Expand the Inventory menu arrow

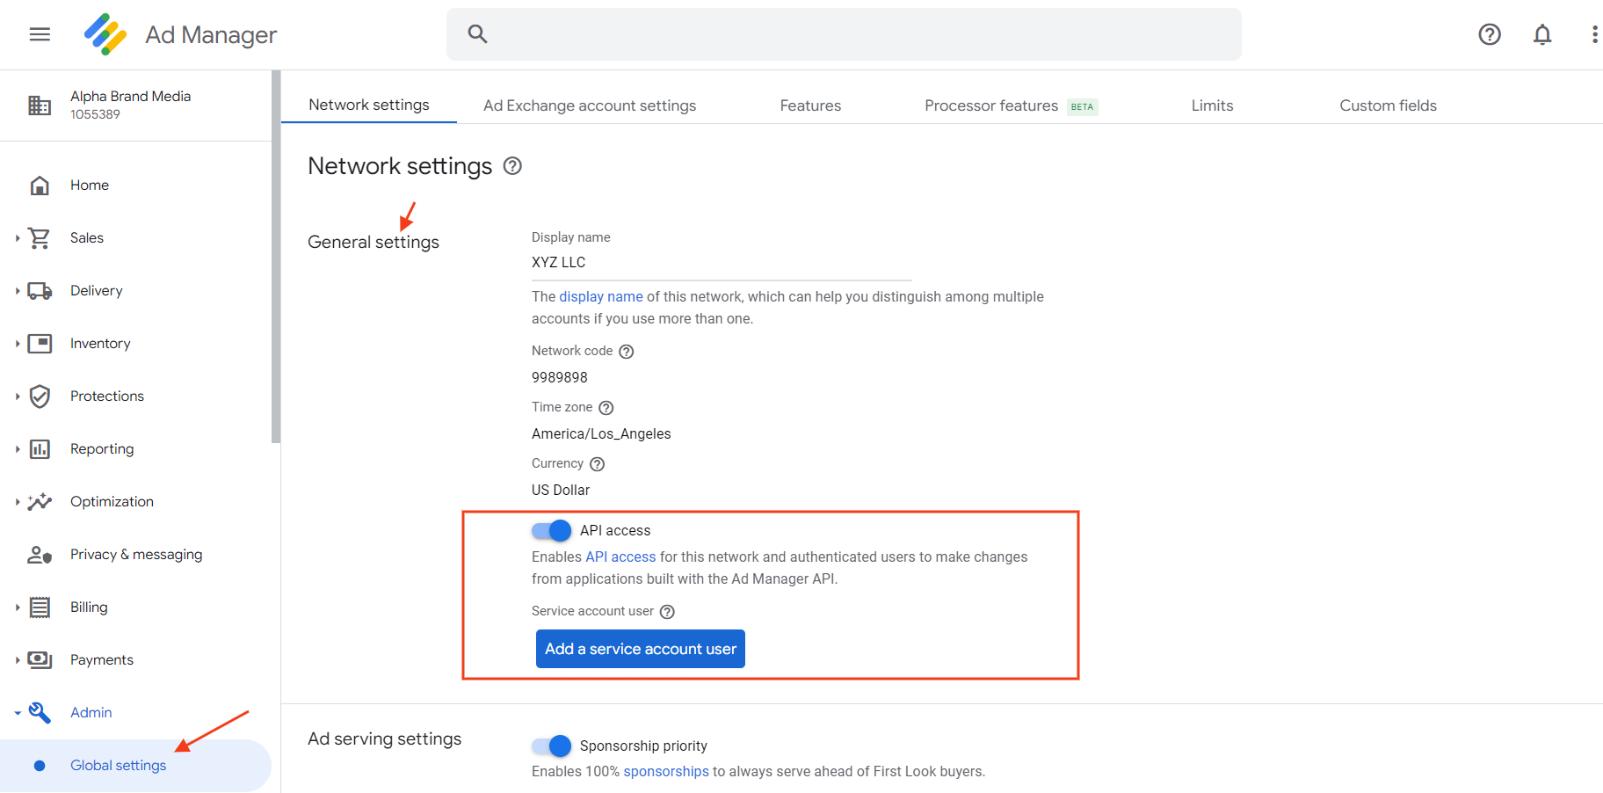17,344
